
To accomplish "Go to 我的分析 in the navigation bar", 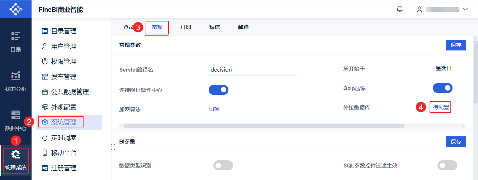I will (15, 81).
